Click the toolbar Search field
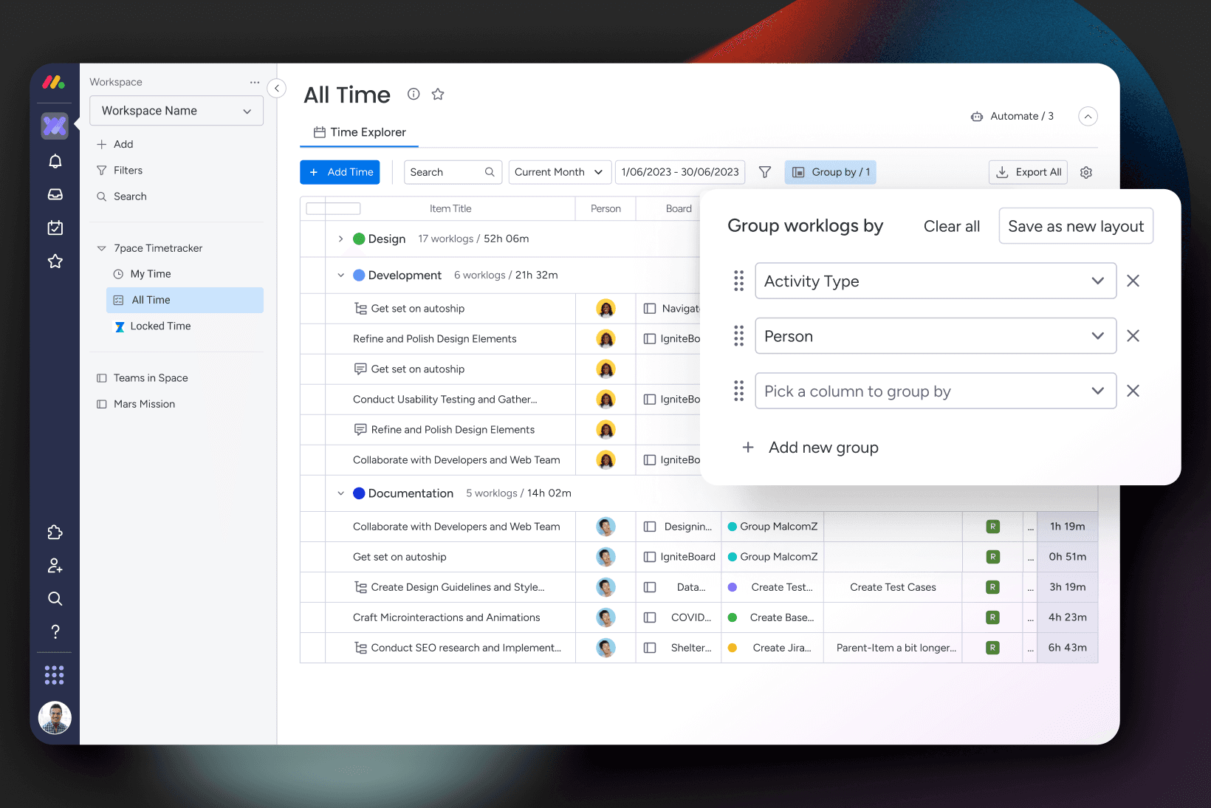The image size is (1211, 808). tap(453, 172)
